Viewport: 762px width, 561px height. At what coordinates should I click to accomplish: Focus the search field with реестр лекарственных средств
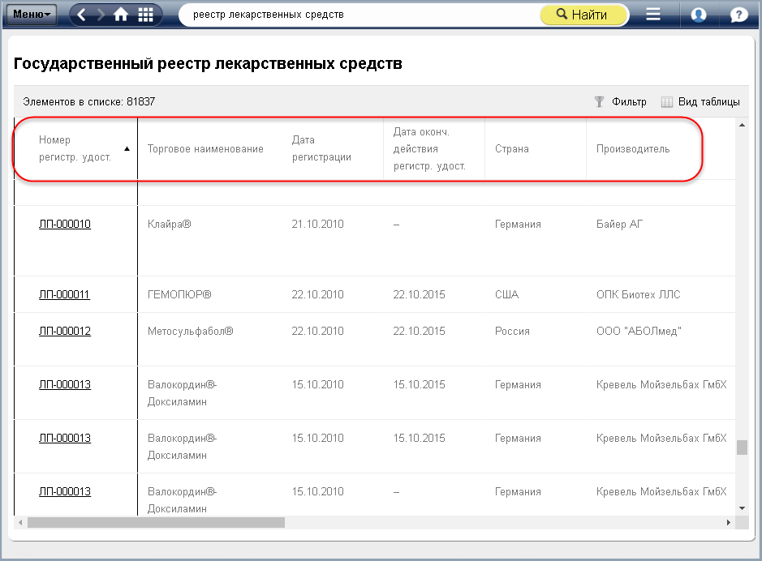(x=359, y=15)
